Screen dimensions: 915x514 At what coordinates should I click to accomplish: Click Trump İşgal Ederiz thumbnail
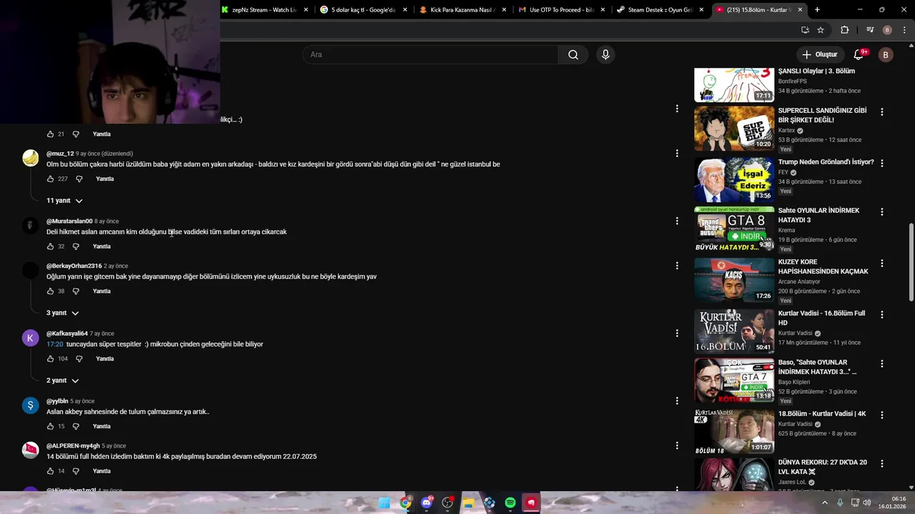(734, 178)
